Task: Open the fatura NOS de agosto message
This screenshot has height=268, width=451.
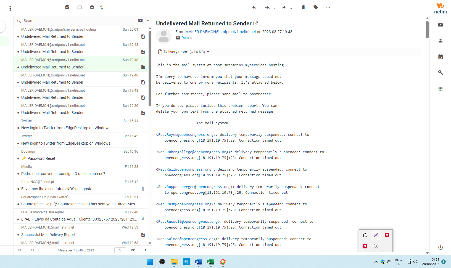Action: (x=81, y=185)
